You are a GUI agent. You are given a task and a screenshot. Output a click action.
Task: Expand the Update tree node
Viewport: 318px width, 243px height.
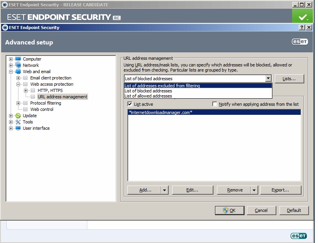[11, 116]
